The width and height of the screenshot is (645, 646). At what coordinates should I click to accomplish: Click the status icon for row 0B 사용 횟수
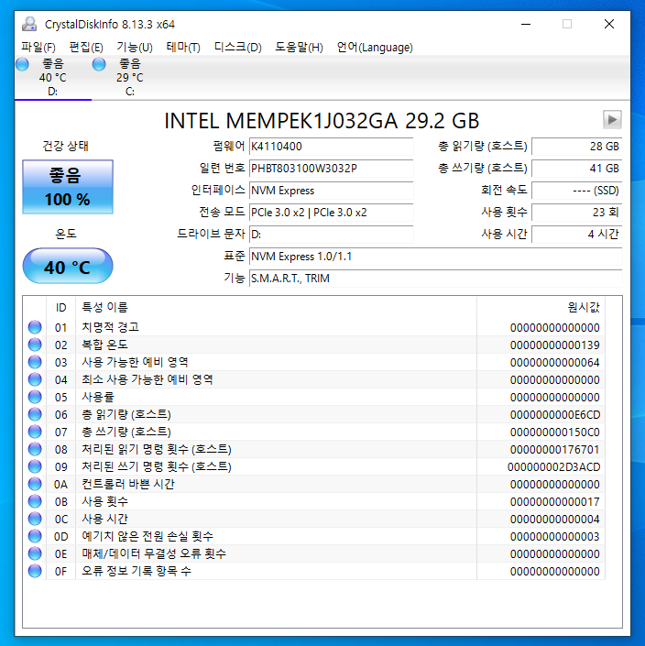click(35, 501)
